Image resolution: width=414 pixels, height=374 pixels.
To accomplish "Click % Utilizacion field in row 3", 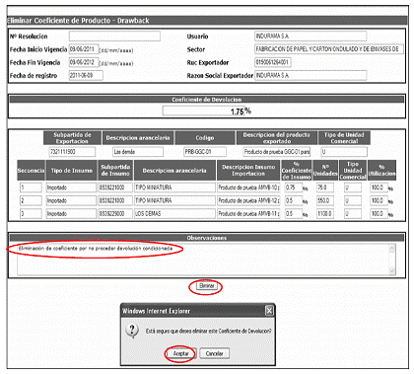I will (379, 214).
